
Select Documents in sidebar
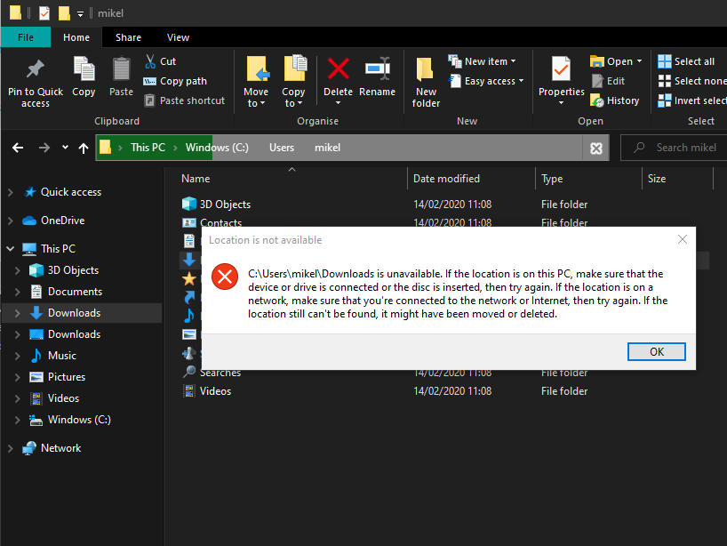(76, 292)
